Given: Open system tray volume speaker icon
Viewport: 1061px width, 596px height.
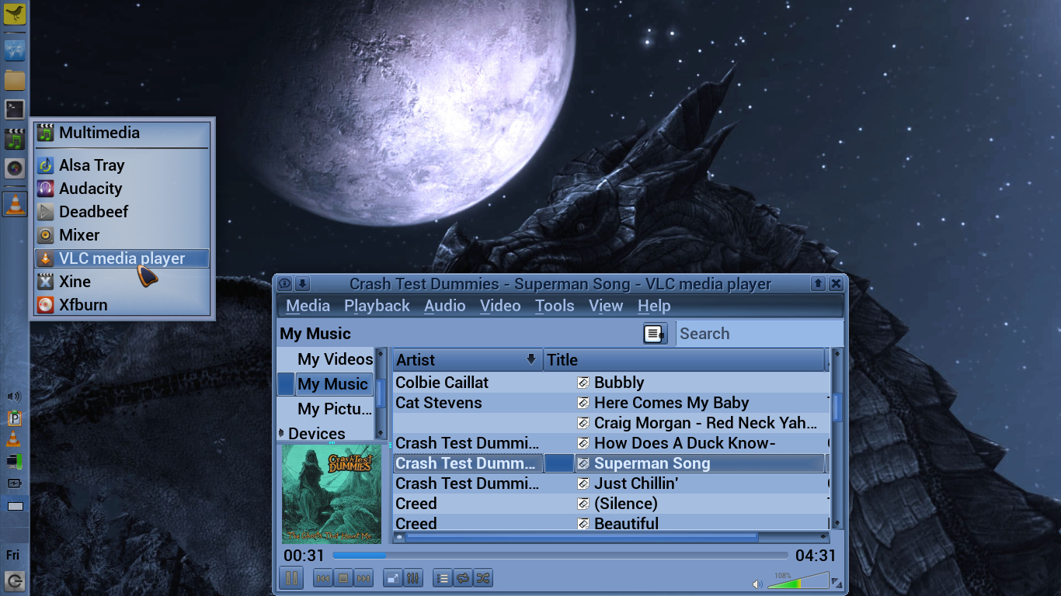Looking at the screenshot, I should (x=14, y=397).
